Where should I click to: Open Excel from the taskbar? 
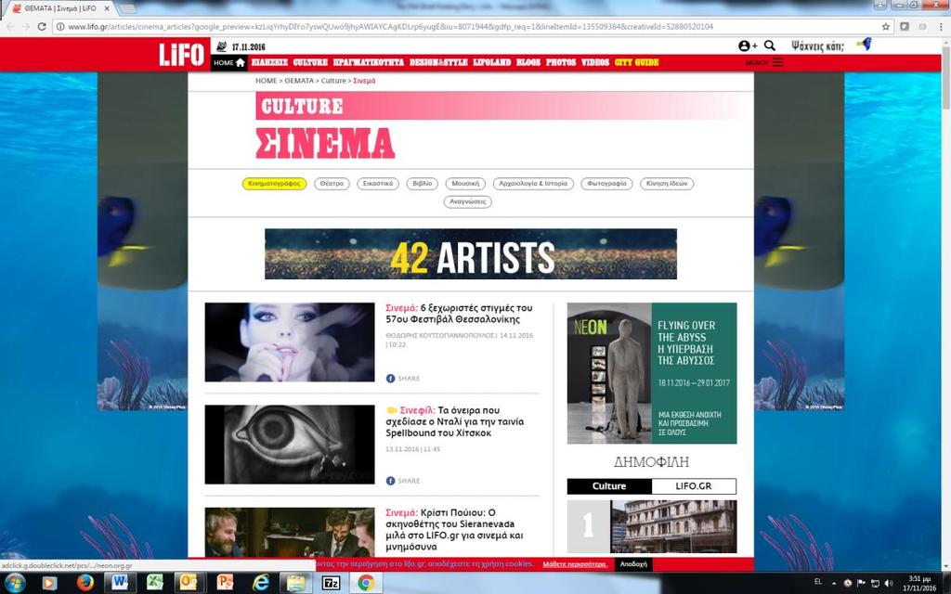point(155,583)
